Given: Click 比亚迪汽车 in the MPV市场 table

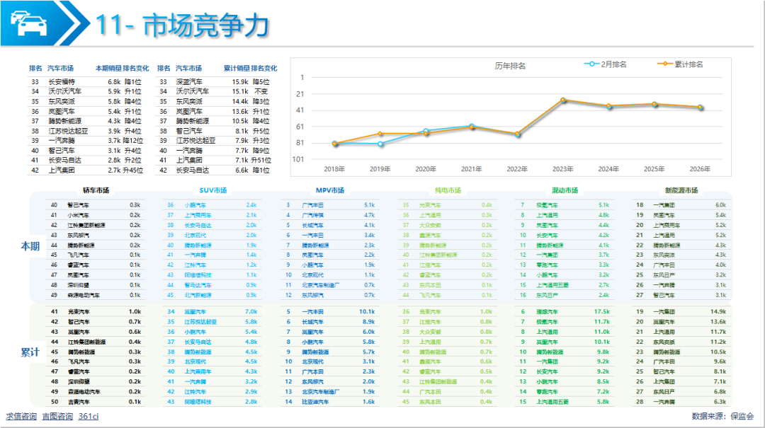Looking at the screenshot, I should click(315, 402).
